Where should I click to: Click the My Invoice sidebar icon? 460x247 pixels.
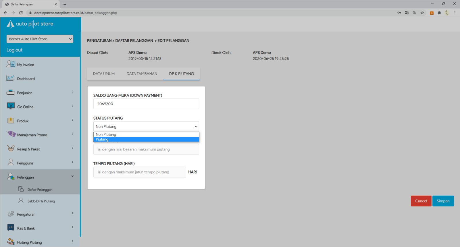click(11, 64)
